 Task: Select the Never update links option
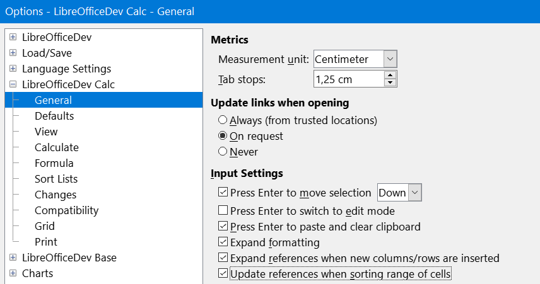click(x=223, y=152)
